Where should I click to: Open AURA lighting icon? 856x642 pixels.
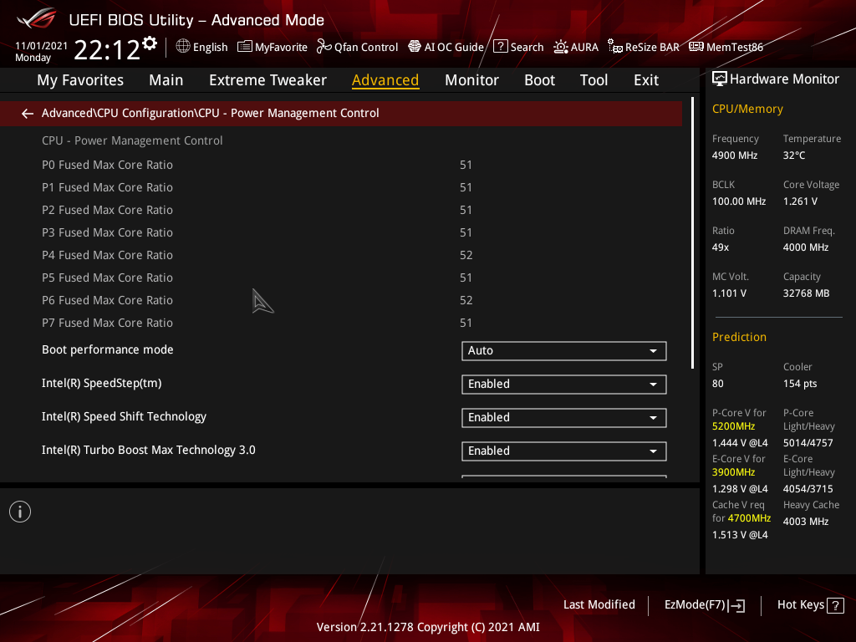561,47
